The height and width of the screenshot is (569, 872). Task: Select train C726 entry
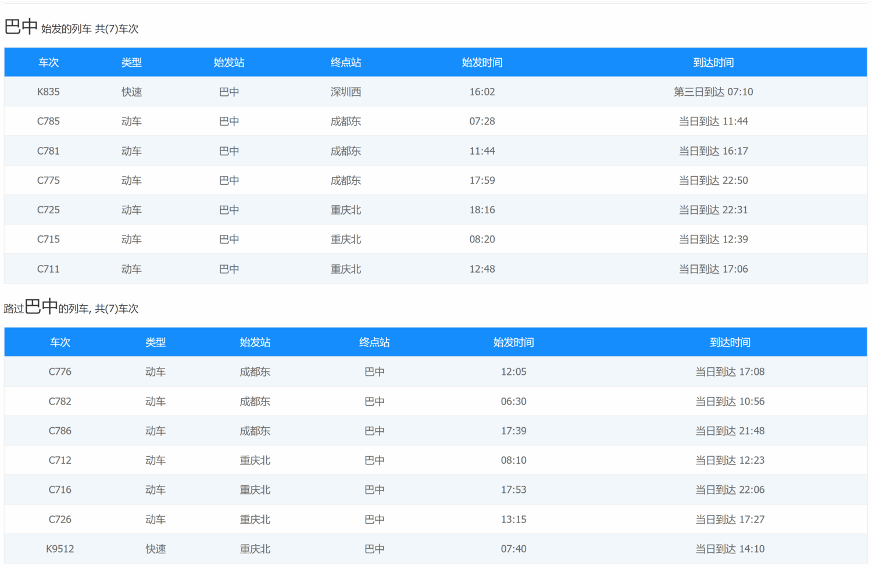pos(60,520)
